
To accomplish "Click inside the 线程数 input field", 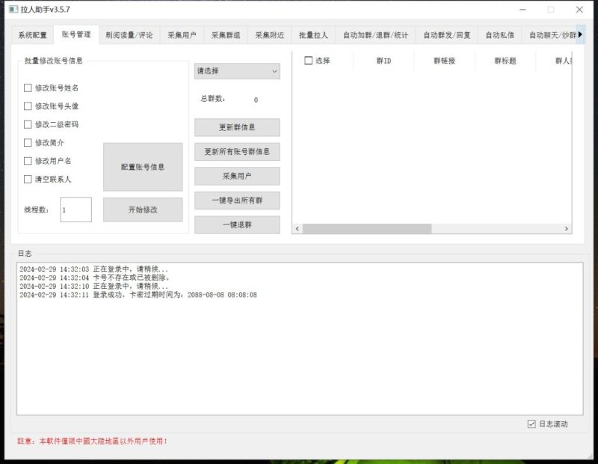I will [75, 210].
